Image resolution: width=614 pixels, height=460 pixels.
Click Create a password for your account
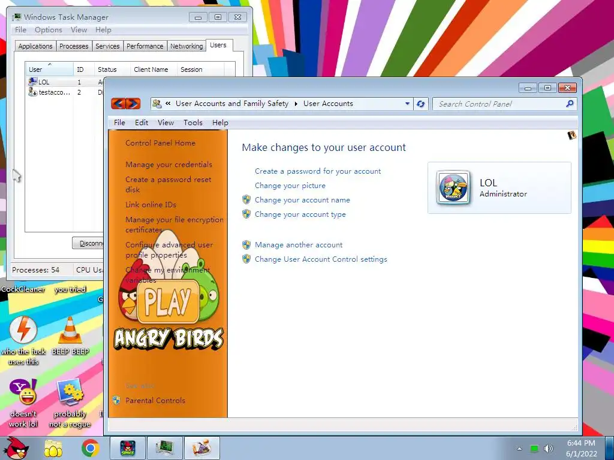[x=318, y=171]
